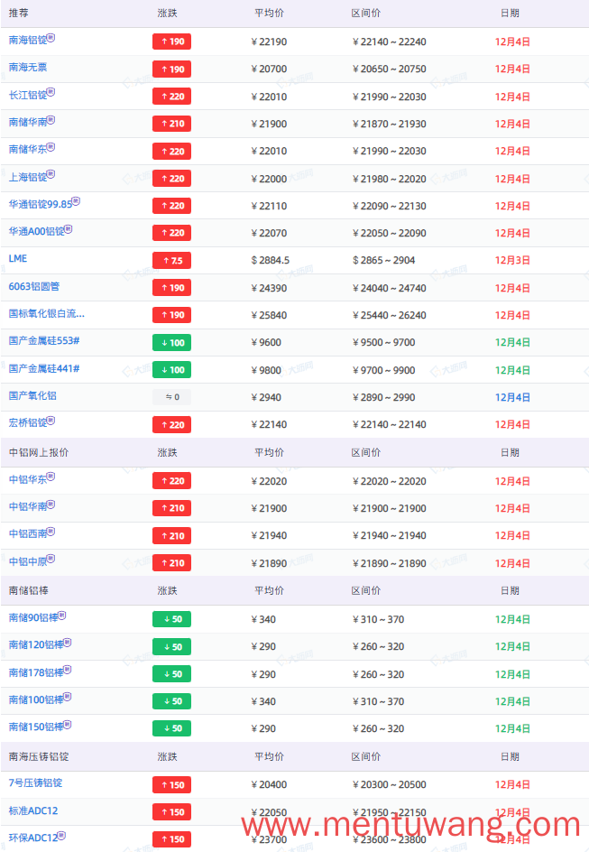Open the 7号压铸铝锭 link
589x852 pixels.
click(35, 783)
